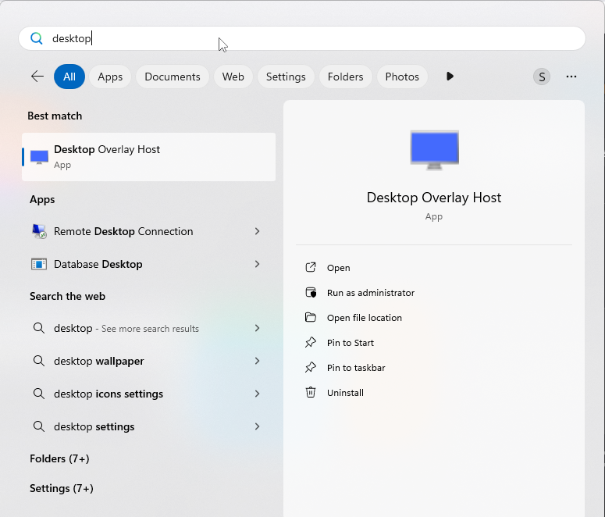Open the S user account avatar

[541, 77]
